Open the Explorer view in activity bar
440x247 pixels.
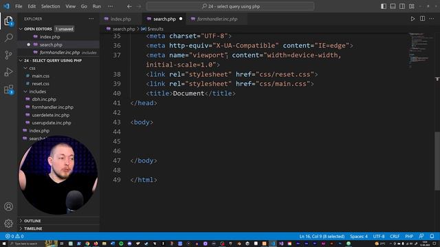click(x=8, y=21)
